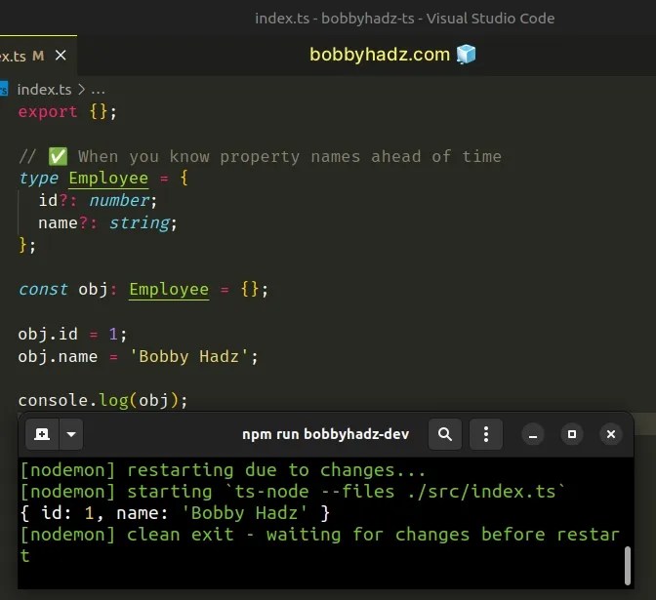Click the terminal vertical scrollbar handle
Image resolution: width=656 pixels, height=600 pixels.
coord(627,566)
